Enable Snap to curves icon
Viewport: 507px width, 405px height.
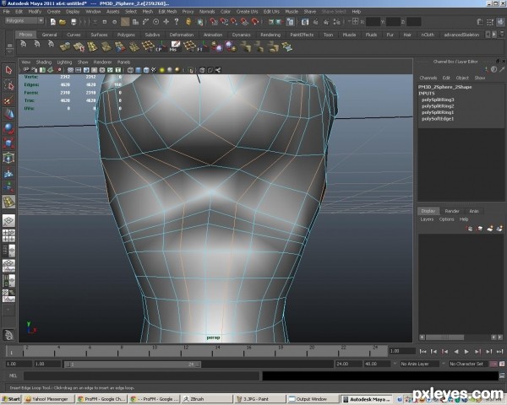pos(224,22)
